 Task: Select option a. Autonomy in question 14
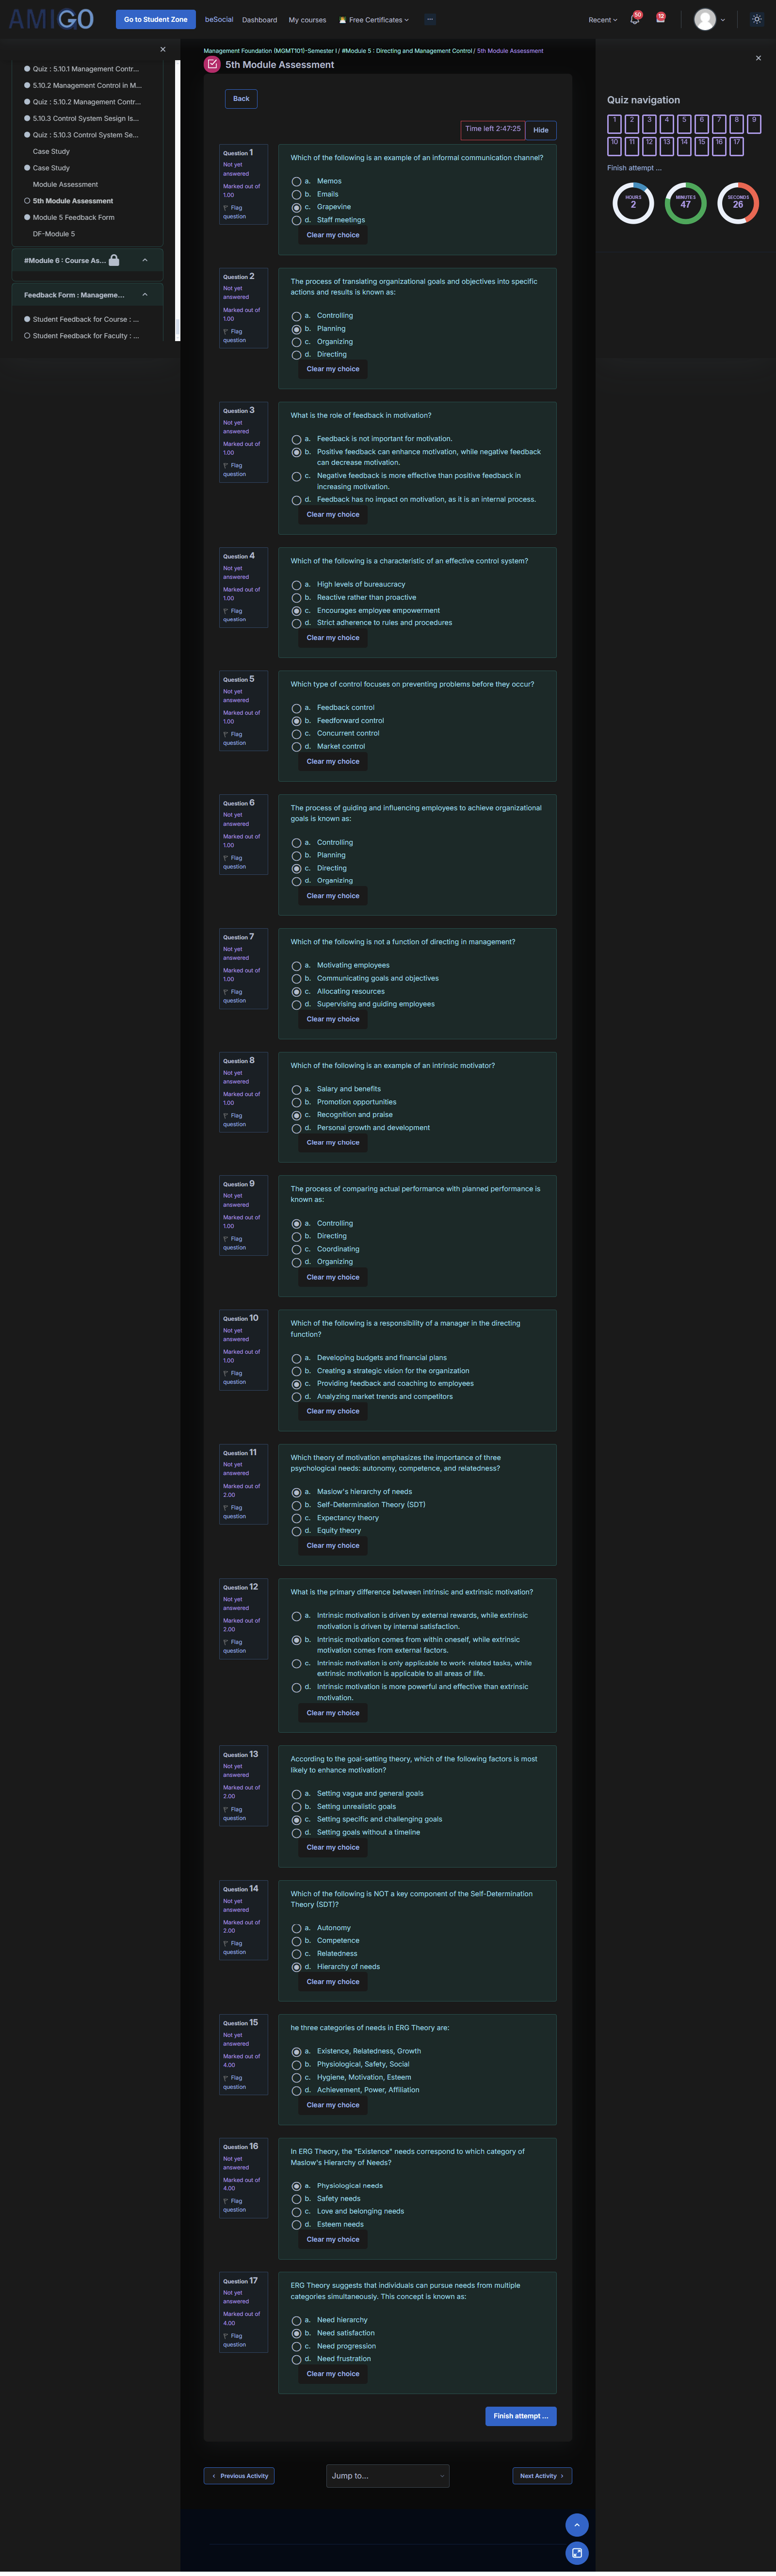[296, 1928]
